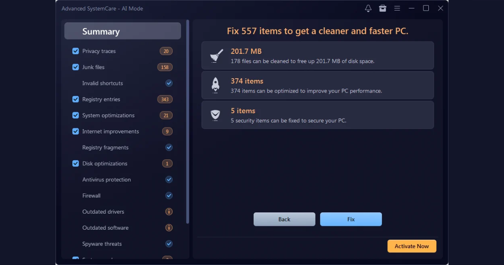
Task: Open the toolbox icon in title bar
Action: (x=383, y=8)
